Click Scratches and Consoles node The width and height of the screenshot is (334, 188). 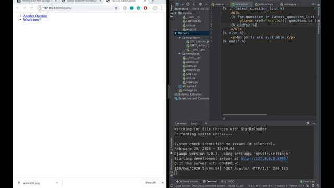tap(192, 98)
